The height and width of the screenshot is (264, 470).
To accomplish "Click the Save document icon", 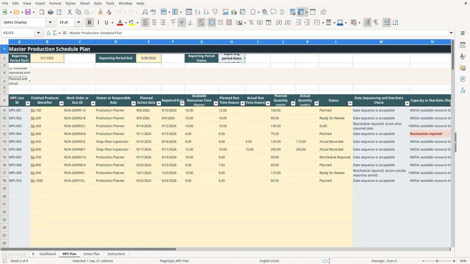I will (x=28, y=12).
